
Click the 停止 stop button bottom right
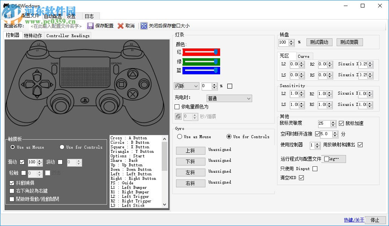tap(375, 220)
